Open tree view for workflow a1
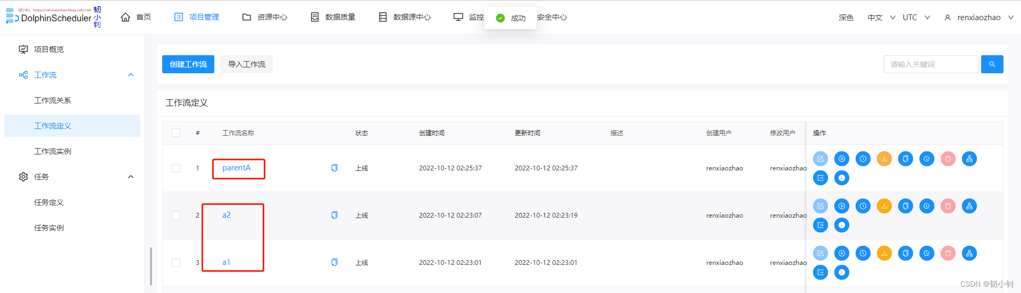 tap(969, 253)
